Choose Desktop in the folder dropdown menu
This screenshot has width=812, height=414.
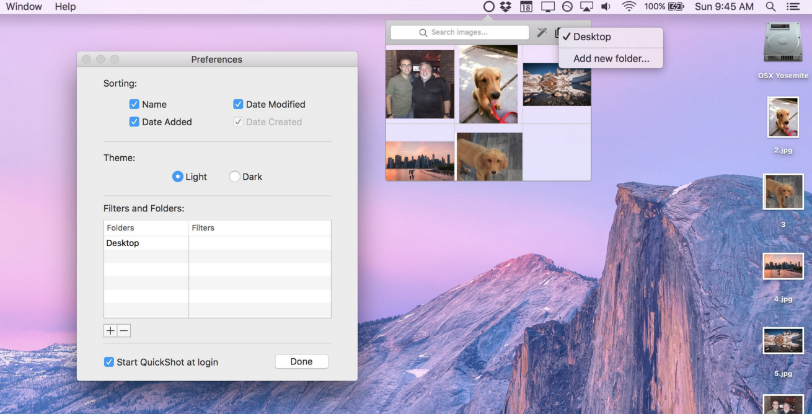[x=611, y=37]
